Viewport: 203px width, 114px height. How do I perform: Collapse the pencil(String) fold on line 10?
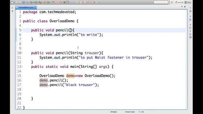pos(22,53)
